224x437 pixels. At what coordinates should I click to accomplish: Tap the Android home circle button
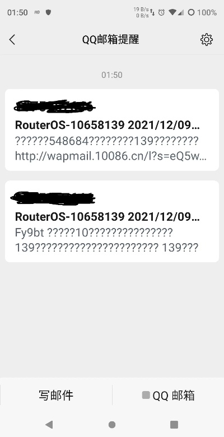(x=112, y=424)
